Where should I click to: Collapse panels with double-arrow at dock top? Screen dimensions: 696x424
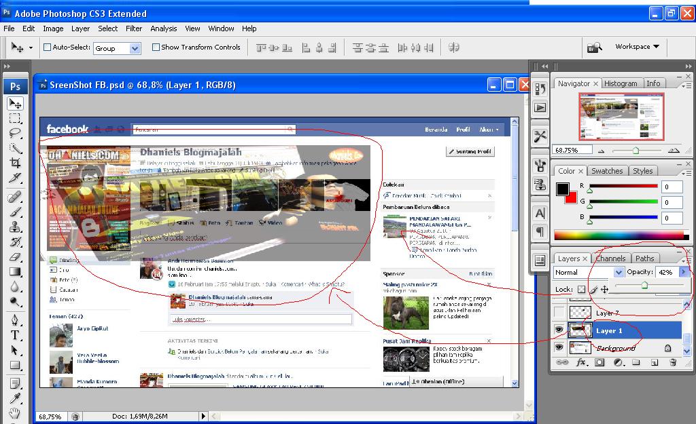(689, 66)
